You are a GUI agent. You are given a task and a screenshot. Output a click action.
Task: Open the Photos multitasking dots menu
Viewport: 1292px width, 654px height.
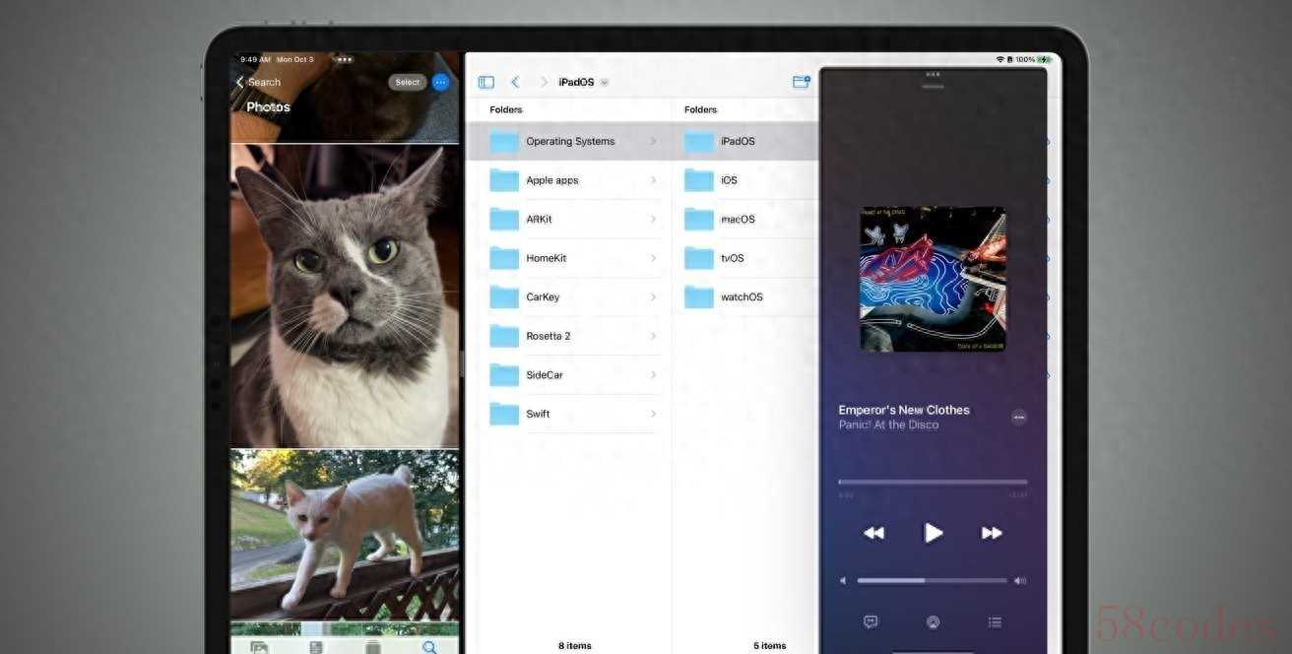coord(344,59)
